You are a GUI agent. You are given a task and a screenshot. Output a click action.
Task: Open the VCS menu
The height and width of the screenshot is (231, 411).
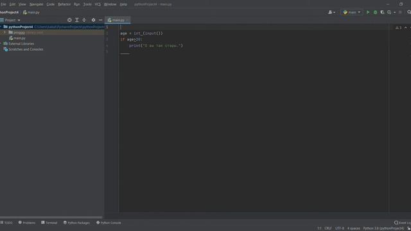98,4
